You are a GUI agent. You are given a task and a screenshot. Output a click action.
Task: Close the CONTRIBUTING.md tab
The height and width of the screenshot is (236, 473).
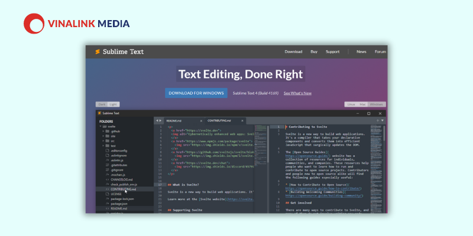point(242,121)
